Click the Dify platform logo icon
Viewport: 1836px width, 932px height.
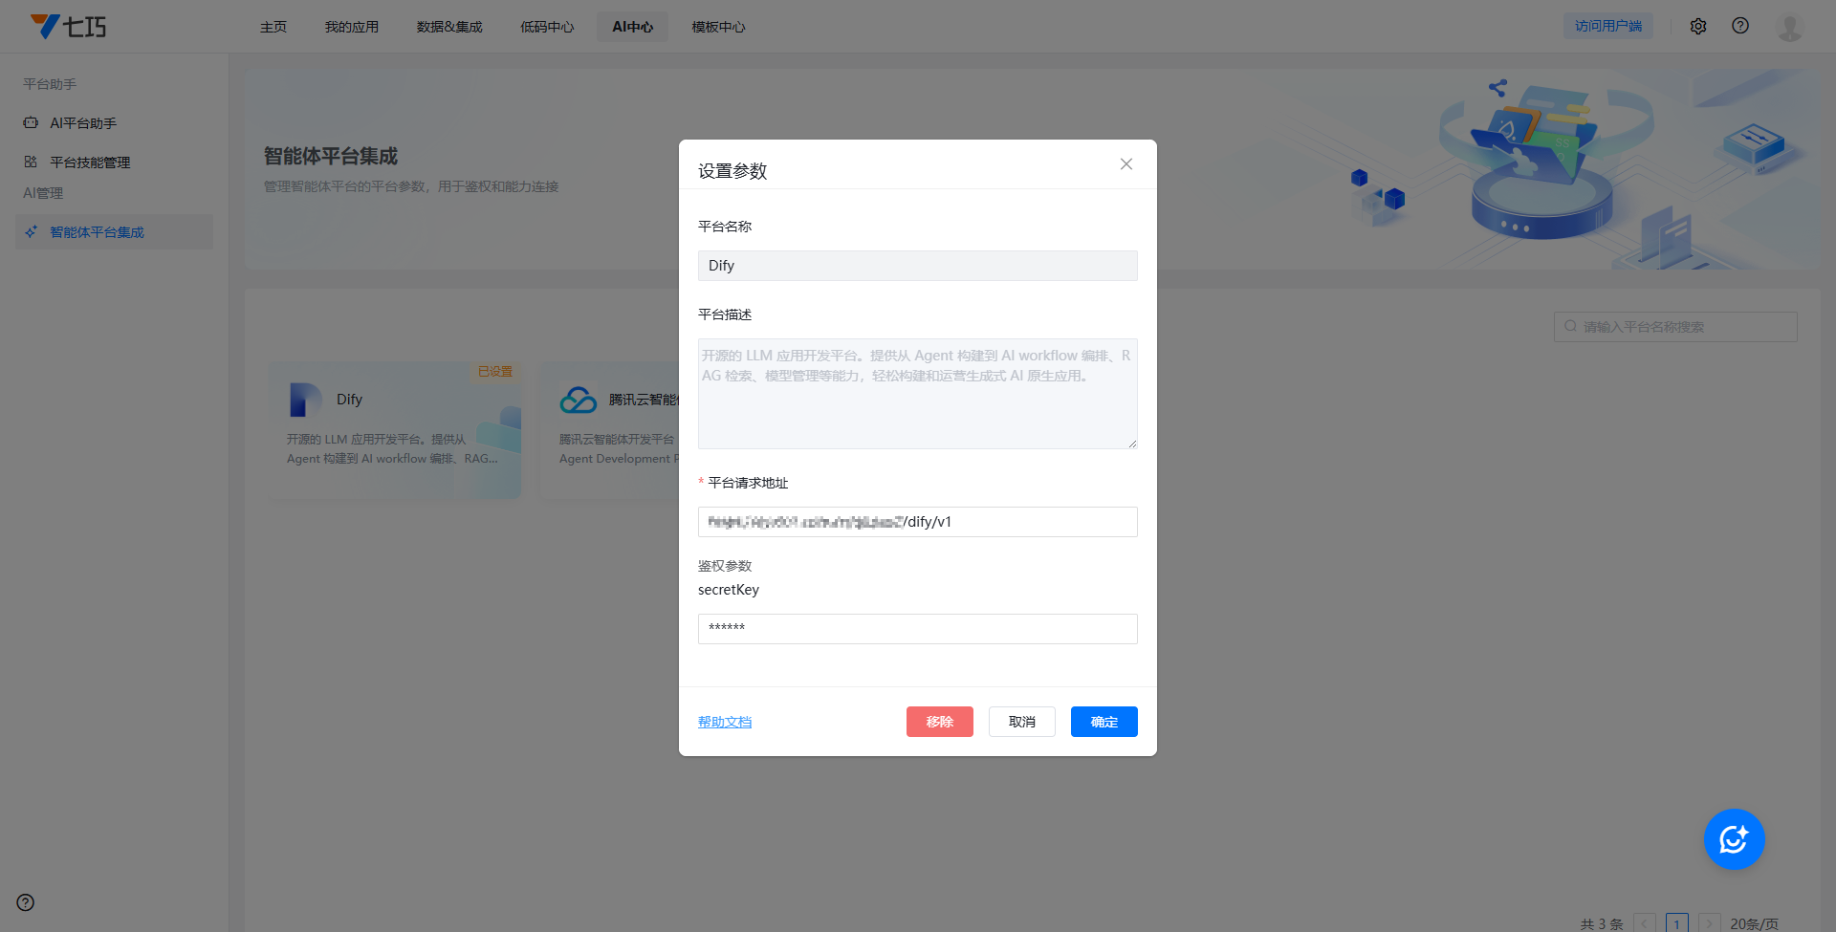point(305,400)
